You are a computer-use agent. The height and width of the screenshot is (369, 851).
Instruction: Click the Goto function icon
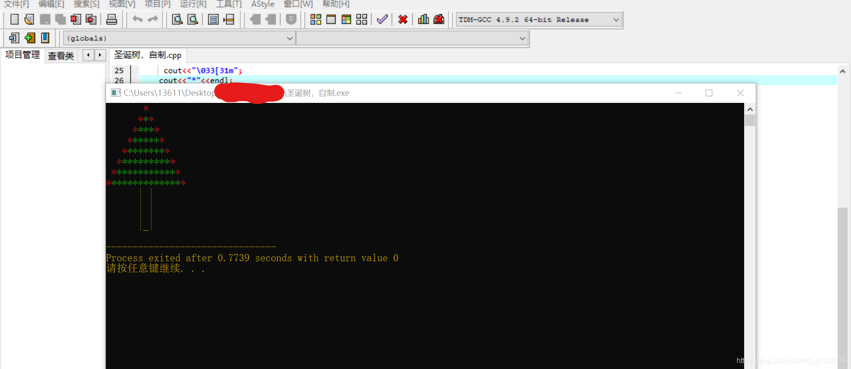click(213, 20)
